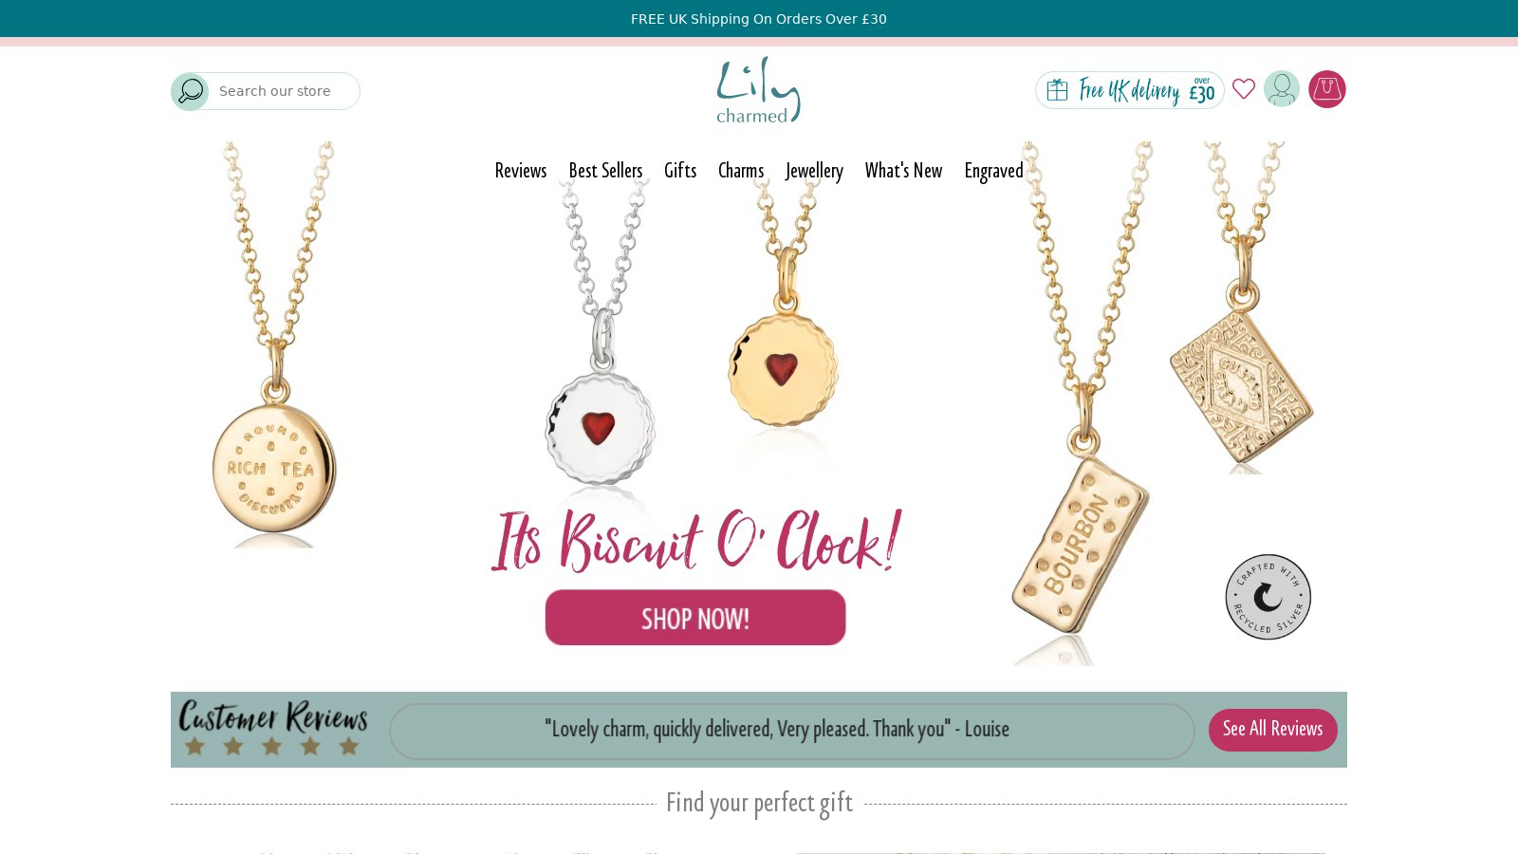Expand the Jewellery navigation menu
This screenshot has width=1518, height=854.
814,171
